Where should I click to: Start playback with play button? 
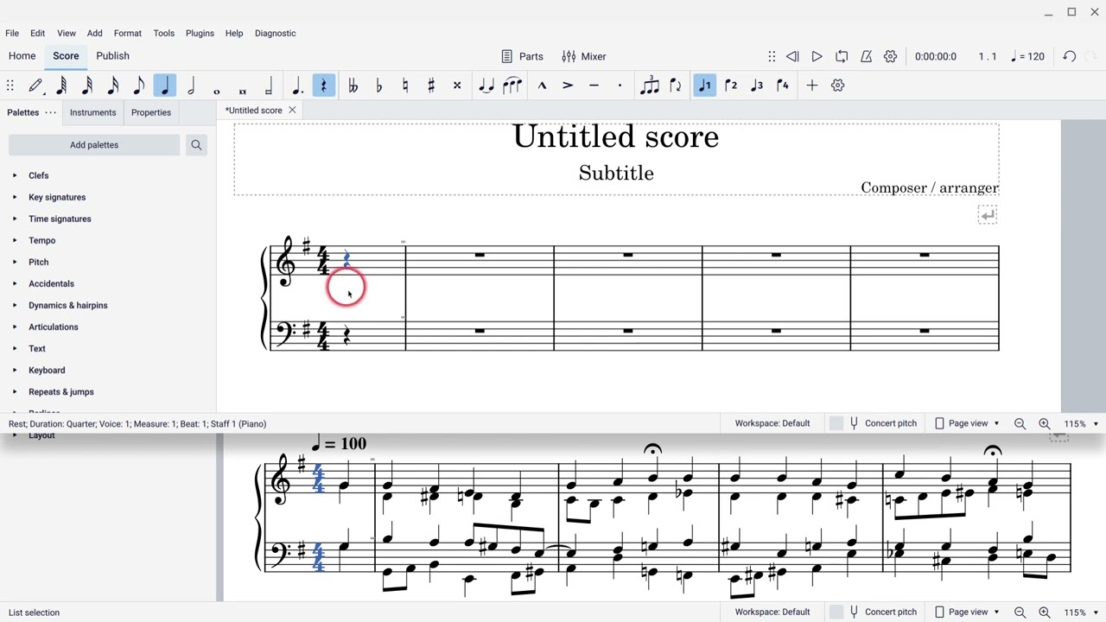point(817,56)
